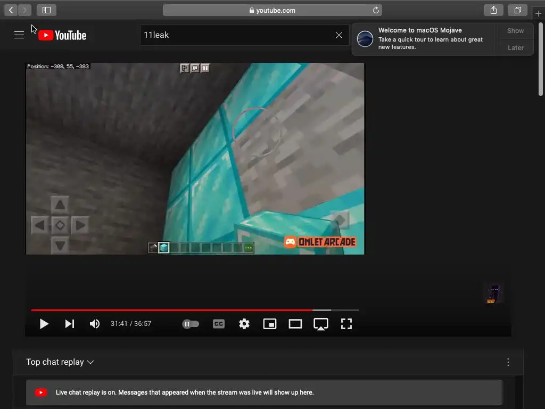Switch to theater mode
Viewport: 545px width, 409px height.
pyautogui.click(x=295, y=324)
